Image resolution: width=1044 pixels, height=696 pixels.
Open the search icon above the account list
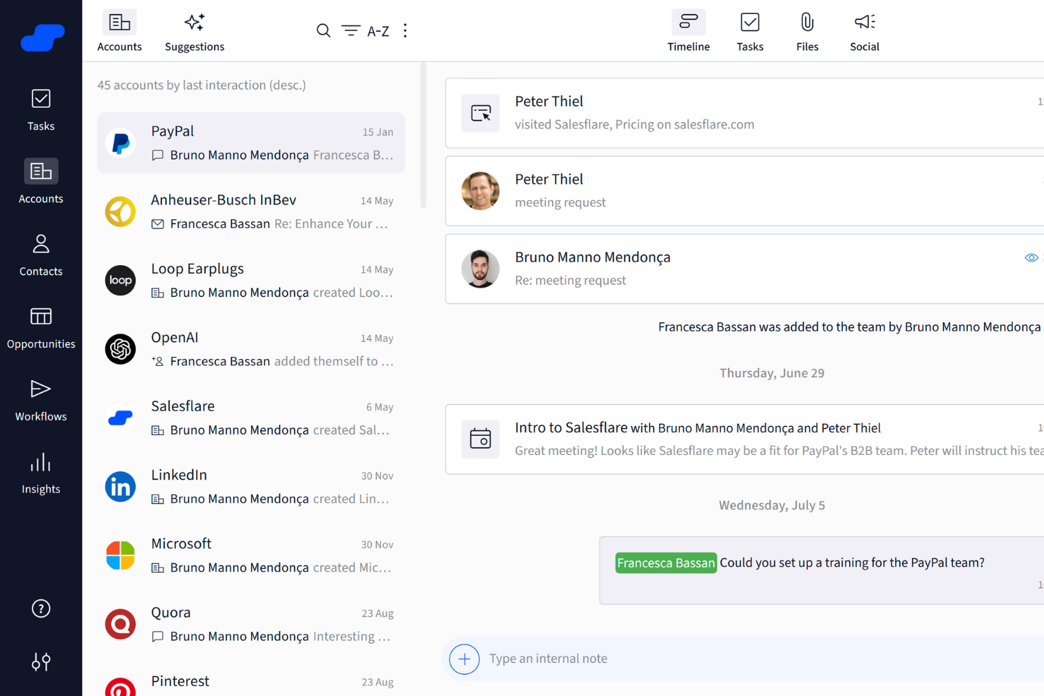click(x=323, y=30)
